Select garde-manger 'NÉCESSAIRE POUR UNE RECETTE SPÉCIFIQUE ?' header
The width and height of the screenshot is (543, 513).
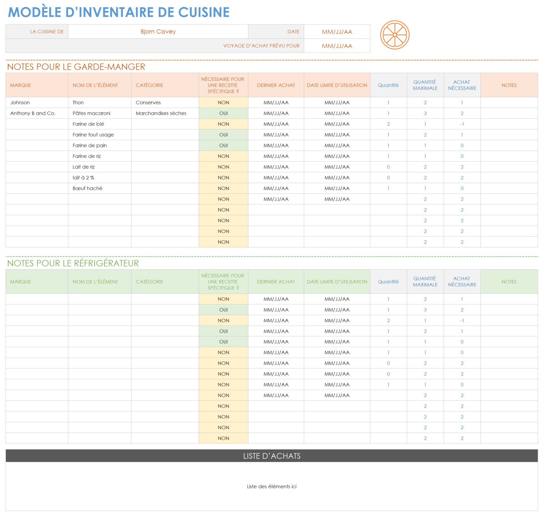[x=223, y=85]
